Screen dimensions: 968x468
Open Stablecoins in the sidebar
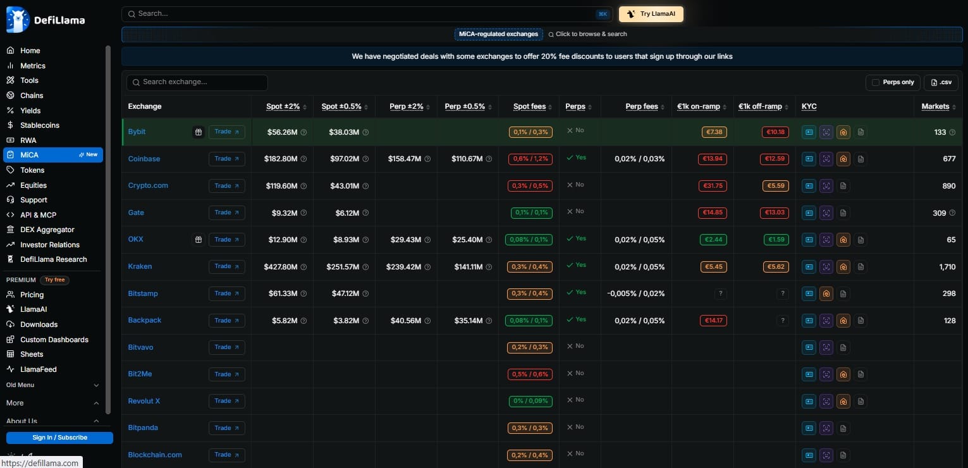point(40,125)
